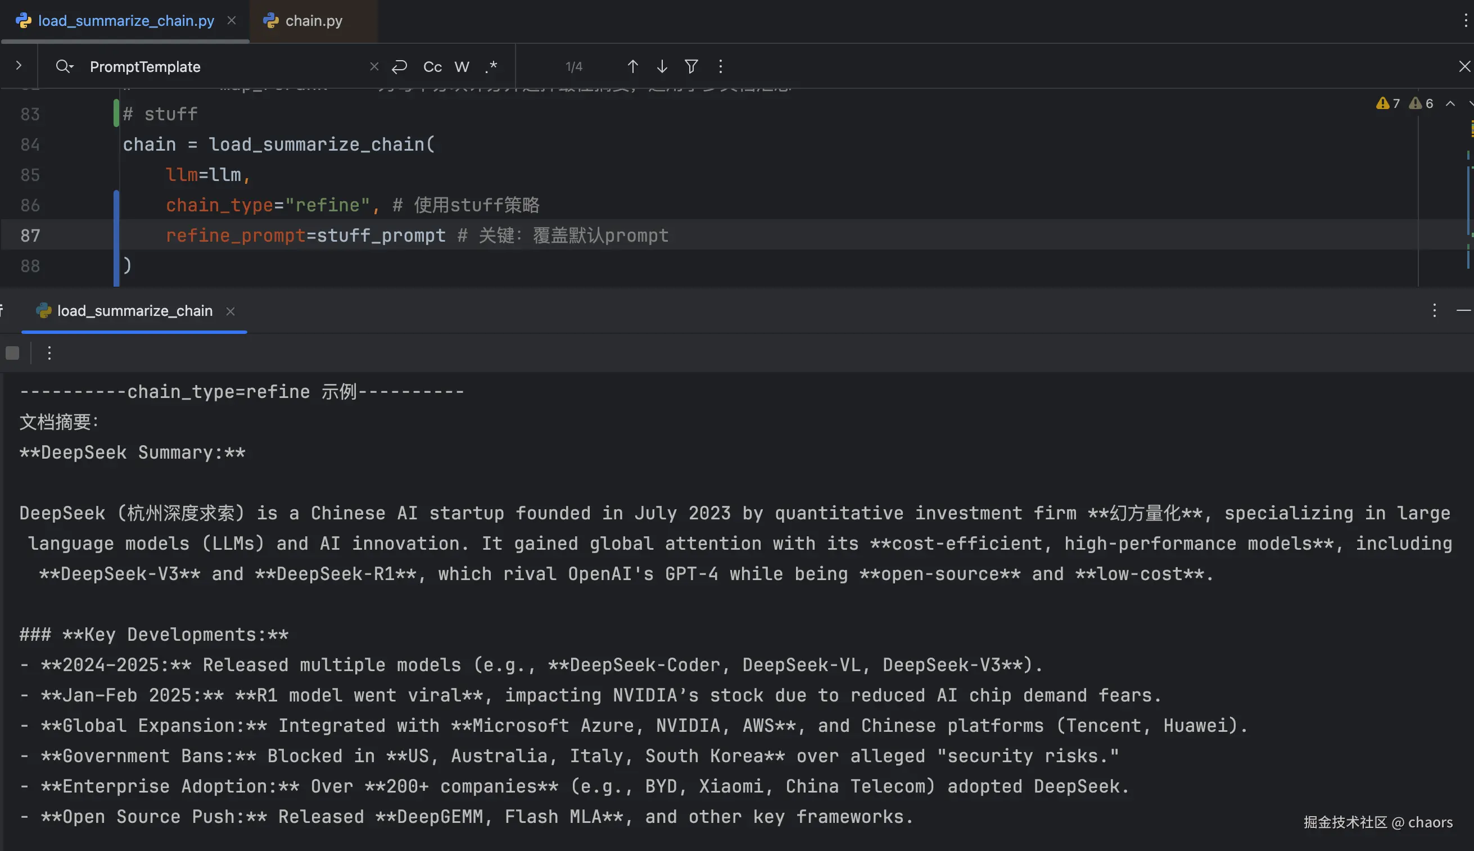Open the search history magnifier dropdown
Viewport: 1474px width, 851px height.
tap(64, 67)
